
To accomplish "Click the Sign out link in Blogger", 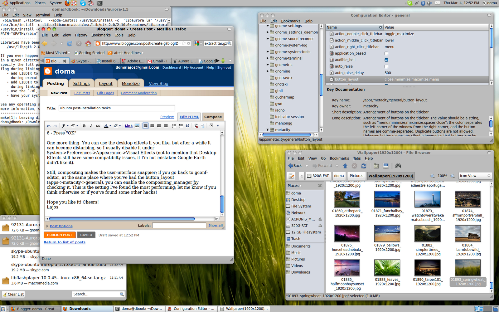I will (224, 67).
